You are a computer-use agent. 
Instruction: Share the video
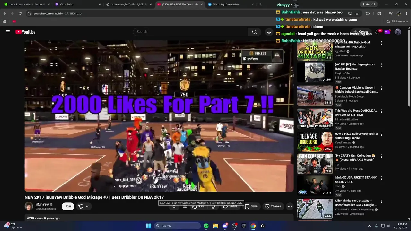coord(230,206)
